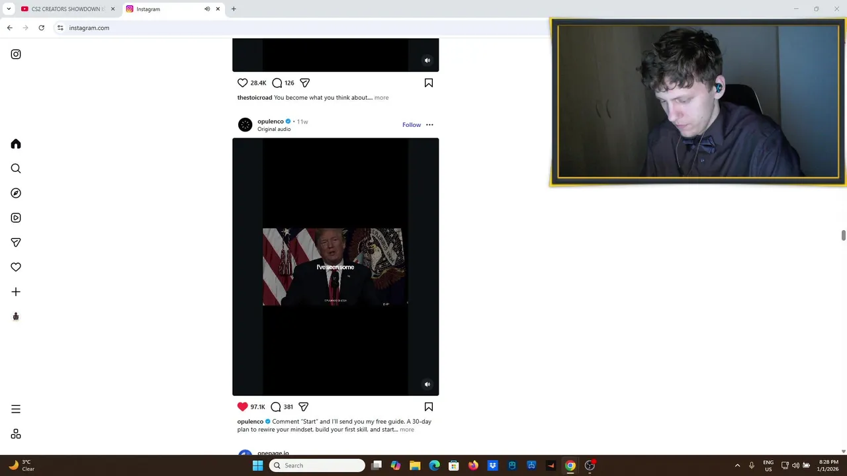The width and height of the screenshot is (847, 476).
Task: Open Microsoft Edge from taskbar
Action: click(x=434, y=465)
